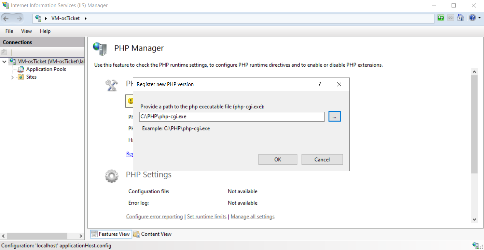Click the yellow warning icon
Screen dimensions: 484x250
tap(130, 101)
